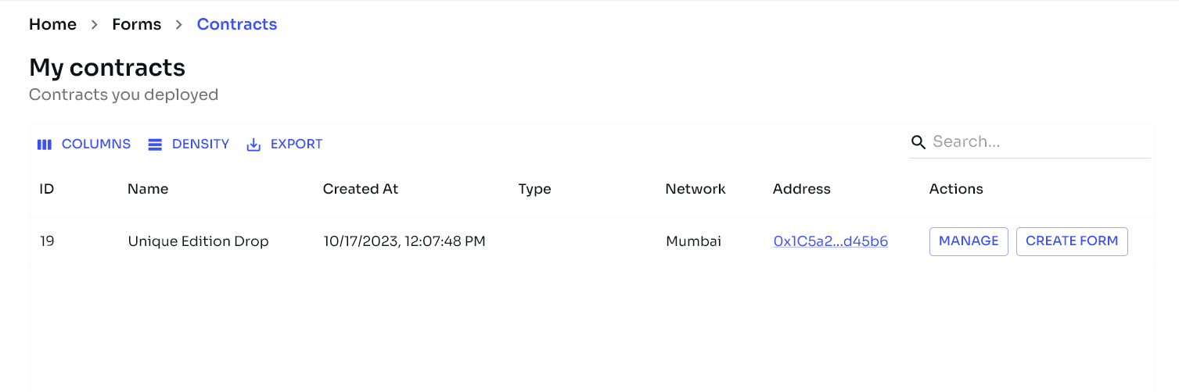Viewport: 1179px width, 392px height.
Task: Sort by the Network column header
Action: pos(696,189)
